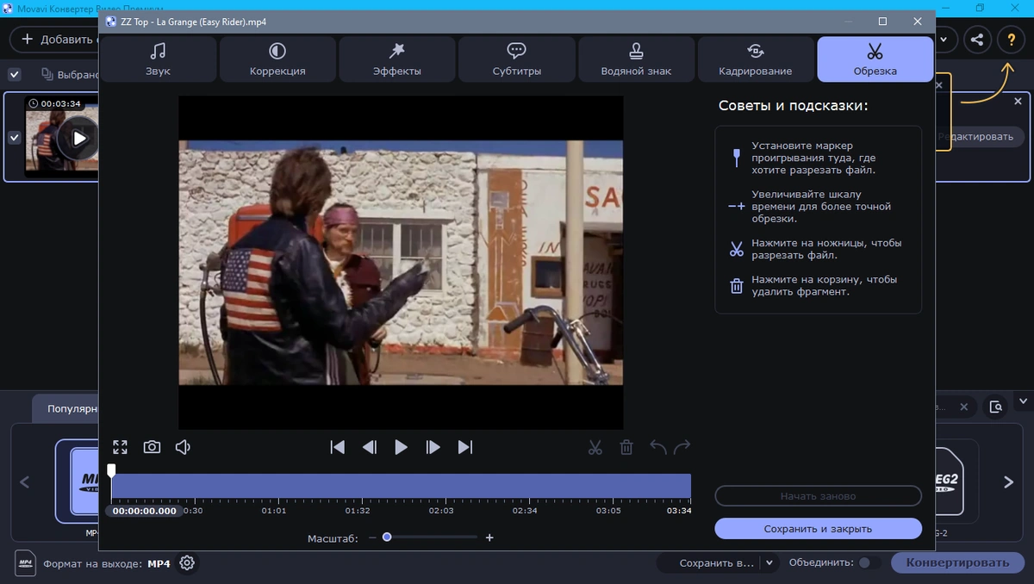The width and height of the screenshot is (1034, 584).
Task: Open the share icon in main window
Action: pos(977,39)
